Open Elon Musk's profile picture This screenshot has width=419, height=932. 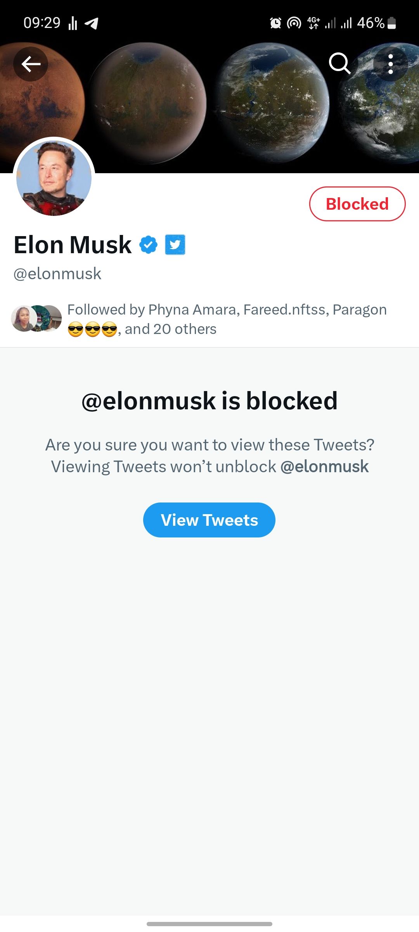pyautogui.click(x=54, y=178)
